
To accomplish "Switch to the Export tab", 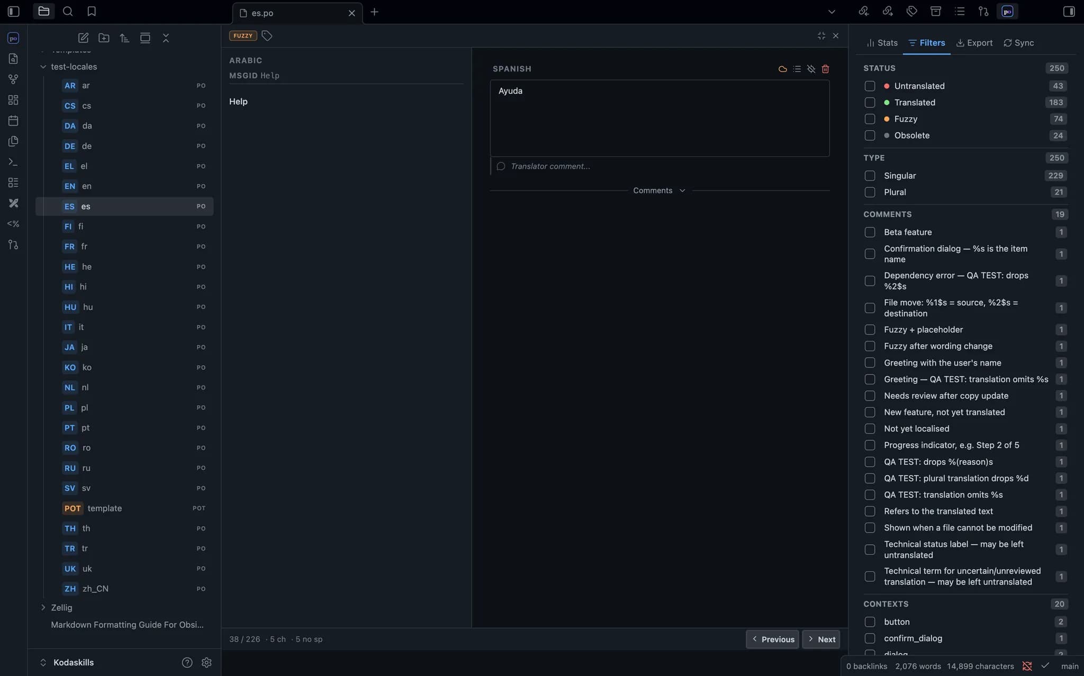I will tap(974, 43).
